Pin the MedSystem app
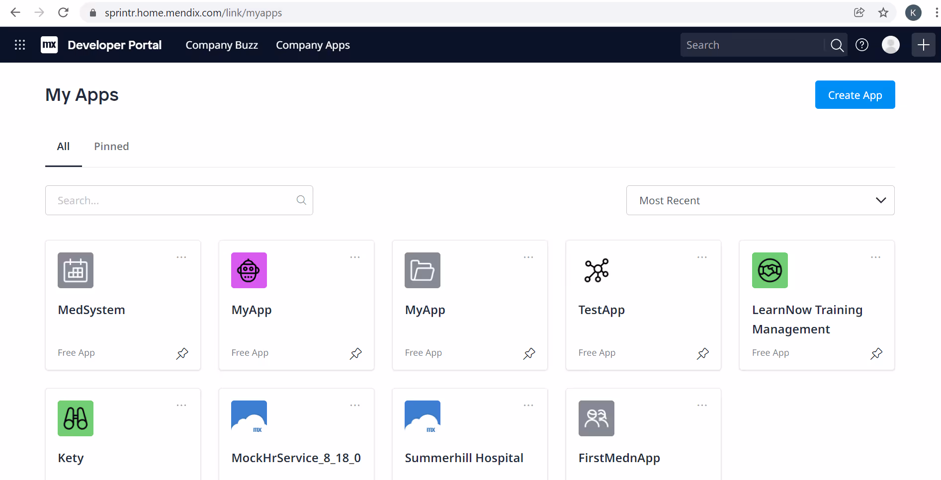 click(x=182, y=354)
